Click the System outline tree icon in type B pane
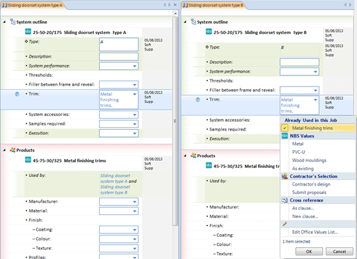 [x=194, y=22]
